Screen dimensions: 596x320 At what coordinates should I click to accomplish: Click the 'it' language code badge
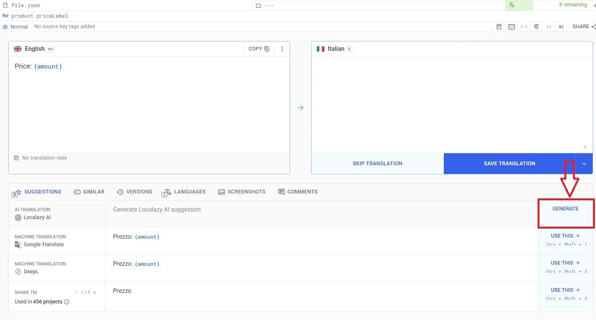coord(349,49)
